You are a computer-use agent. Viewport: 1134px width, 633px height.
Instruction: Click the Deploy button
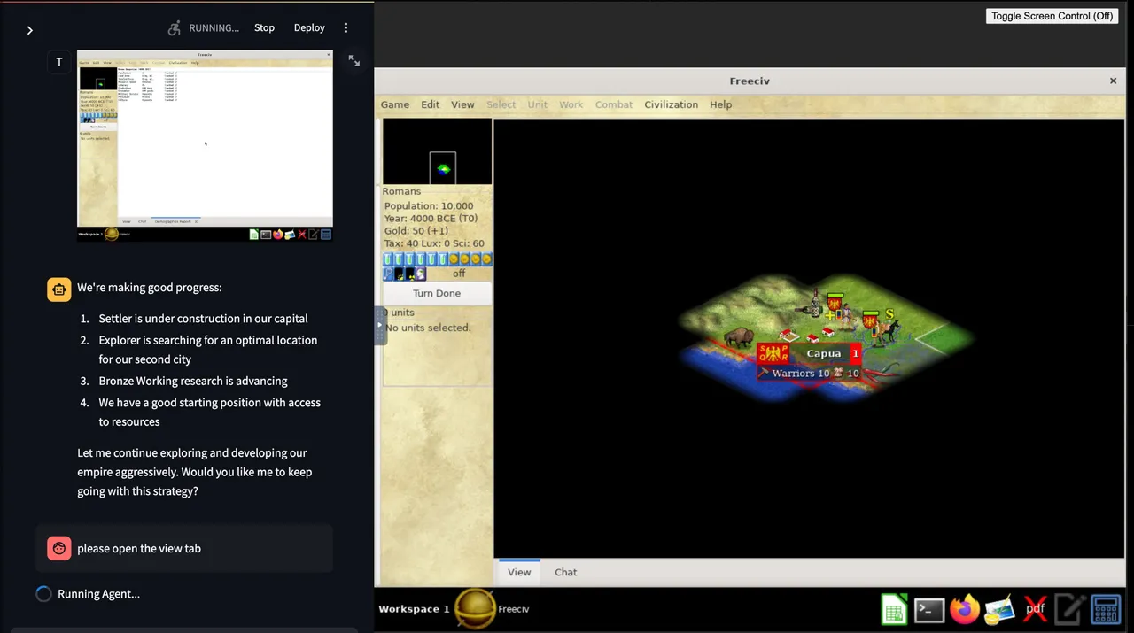pos(309,27)
